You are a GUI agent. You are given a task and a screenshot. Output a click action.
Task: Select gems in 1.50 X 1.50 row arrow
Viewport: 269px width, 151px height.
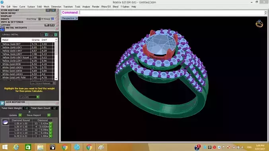51,124
